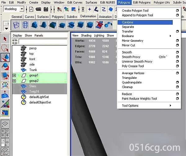Viewport: 186px width, 156px height.
Task: Select by component type mode icon
Action: 73,9
